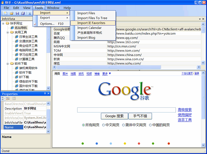Open the 更多 dropdown on Google page

tap(107, 74)
